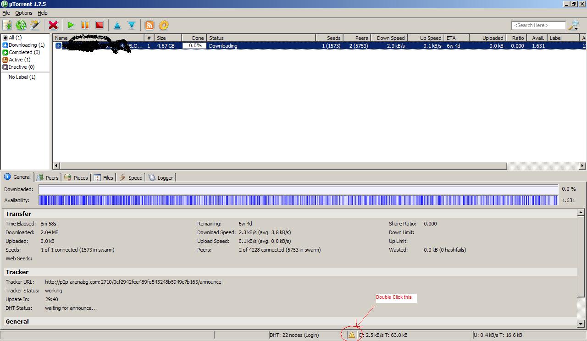Switch to the Files tab

pos(104,178)
